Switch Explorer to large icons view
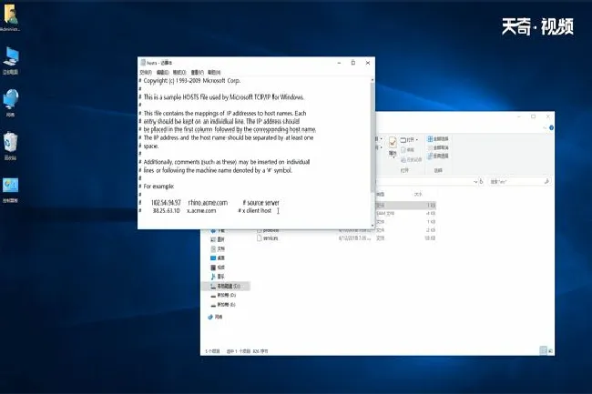Viewport: 592px width, 394px height. (550, 351)
